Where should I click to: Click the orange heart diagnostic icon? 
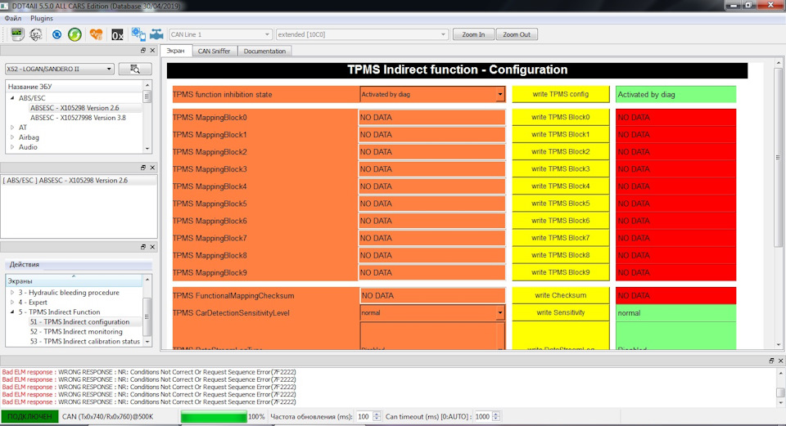pos(96,34)
